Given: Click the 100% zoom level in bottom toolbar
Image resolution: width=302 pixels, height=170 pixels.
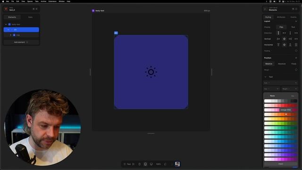Looking at the screenshot, I should tap(159, 164).
